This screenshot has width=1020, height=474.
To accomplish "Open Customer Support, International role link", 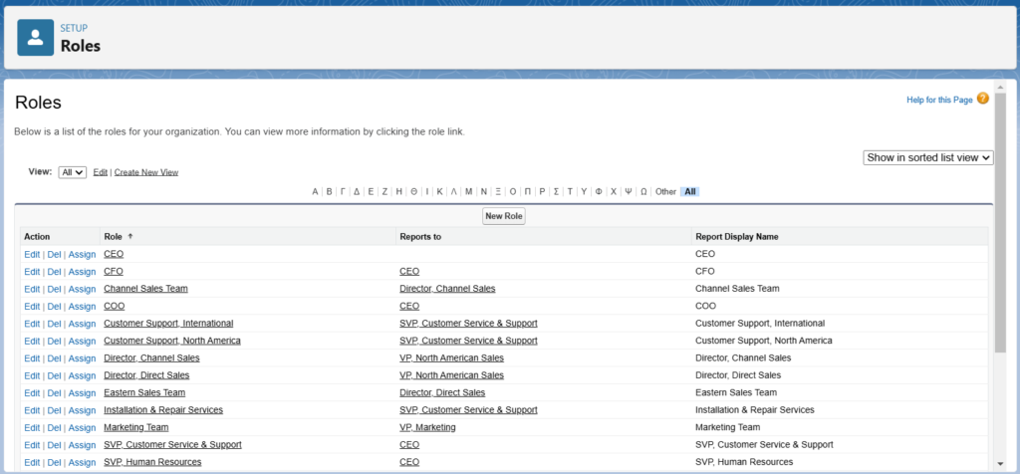I will coord(168,324).
